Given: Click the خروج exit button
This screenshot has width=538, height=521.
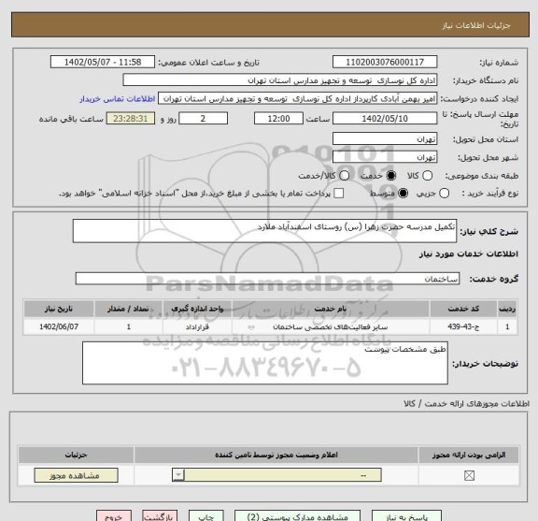Looking at the screenshot, I should click(114, 516).
